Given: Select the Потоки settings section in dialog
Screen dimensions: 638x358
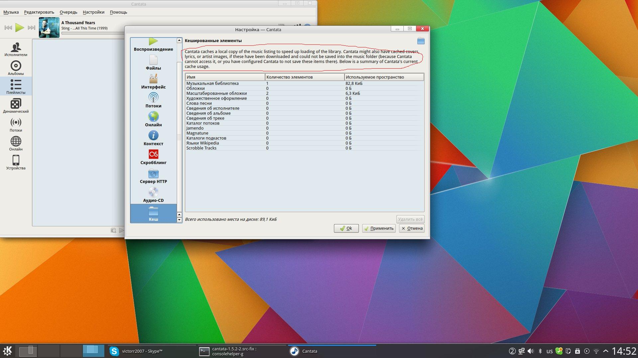Looking at the screenshot, I should tap(153, 100).
